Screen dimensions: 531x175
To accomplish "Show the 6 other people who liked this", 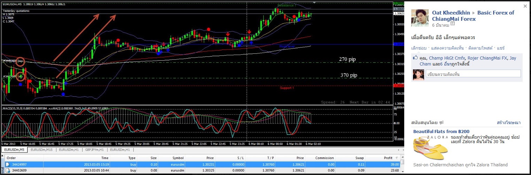I will (446, 64).
